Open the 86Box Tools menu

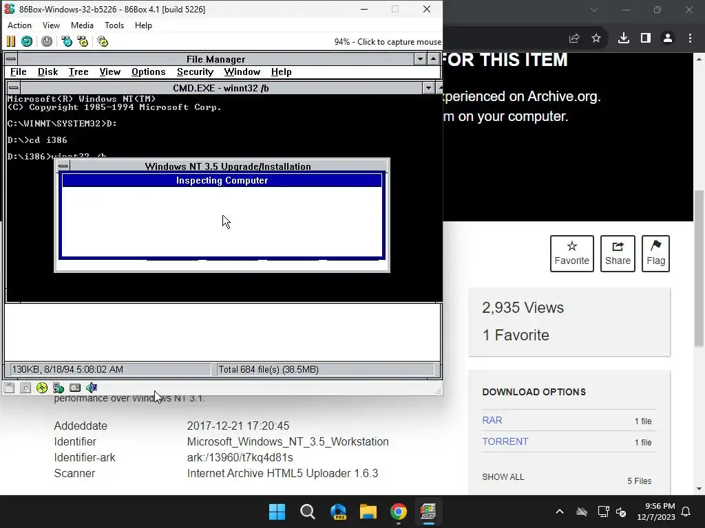tap(114, 25)
